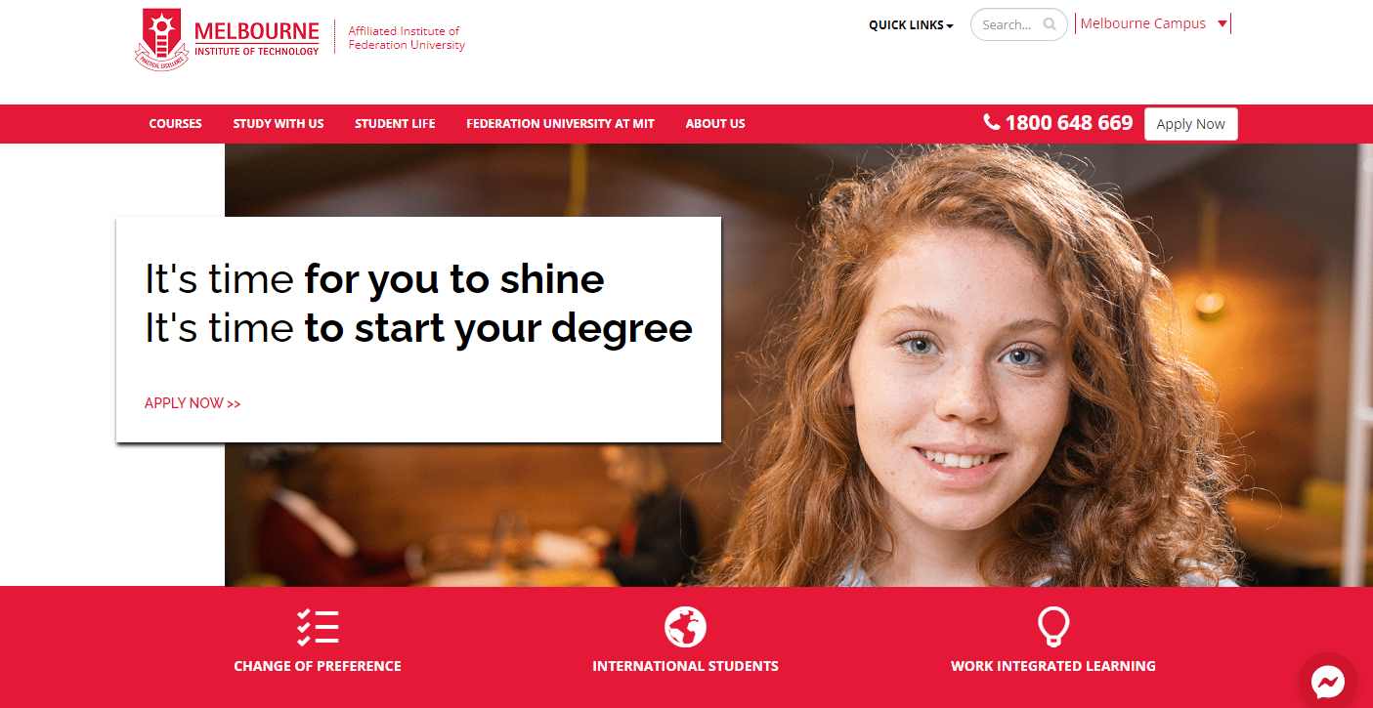This screenshot has height=708, width=1373.
Task: Follow the APPLY NOW >> link in the banner
Action: pos(193,403)
